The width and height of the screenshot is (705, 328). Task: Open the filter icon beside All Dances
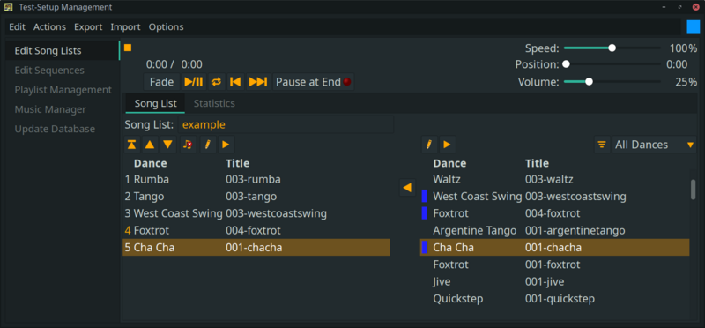(601, 145)
